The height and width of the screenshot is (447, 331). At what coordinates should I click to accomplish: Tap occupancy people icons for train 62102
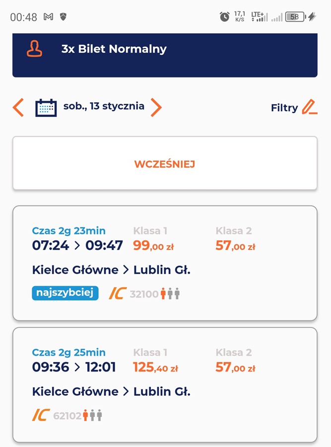click(92, 415)
